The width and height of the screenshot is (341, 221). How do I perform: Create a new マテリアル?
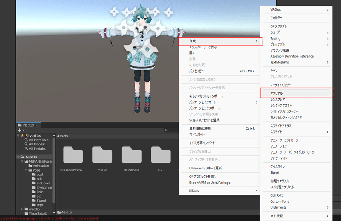point(296,93)
